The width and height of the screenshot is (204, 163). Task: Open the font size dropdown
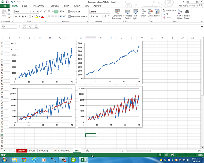point(38,12)
